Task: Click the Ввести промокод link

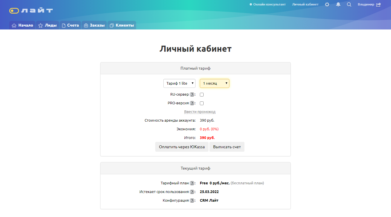Action: tap(200, 112)
